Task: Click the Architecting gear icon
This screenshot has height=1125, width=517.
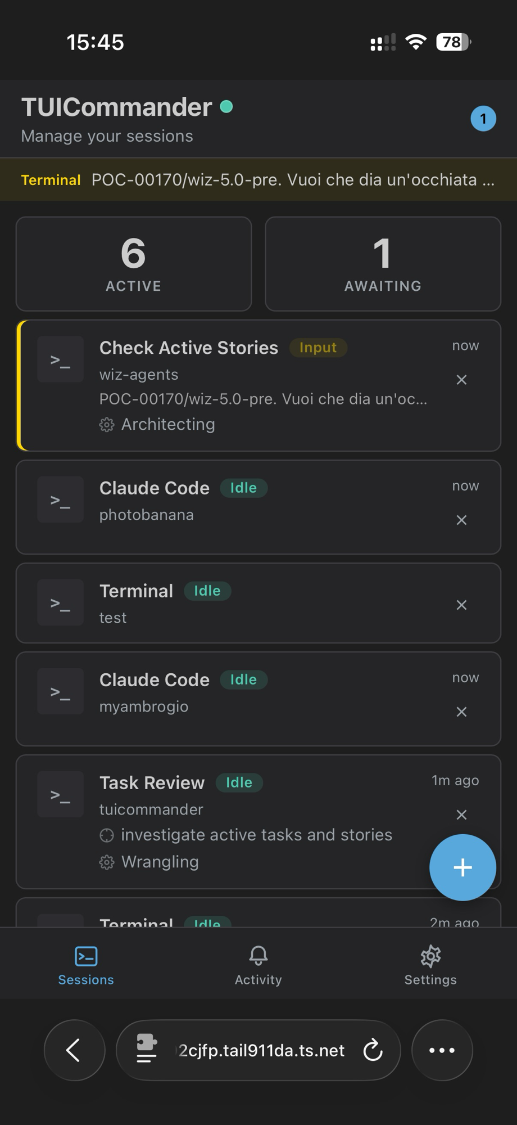Action: click(106, 425)
